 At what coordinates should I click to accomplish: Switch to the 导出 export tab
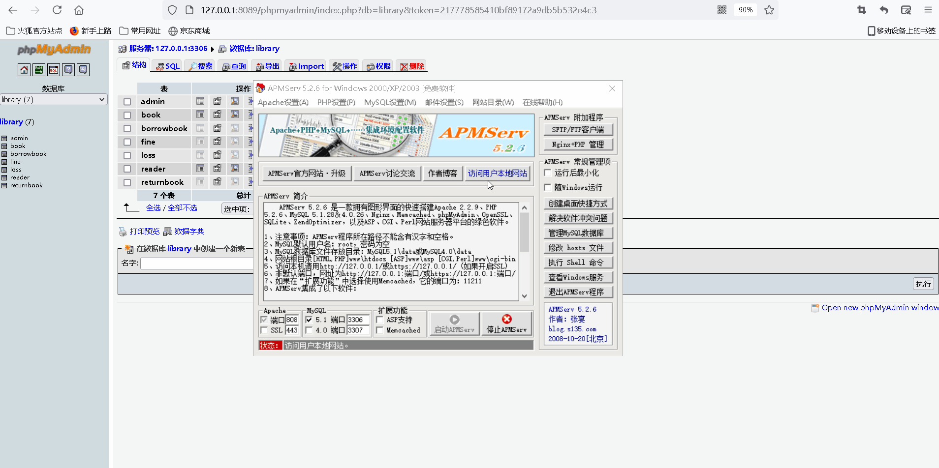(x=267, y=66)
